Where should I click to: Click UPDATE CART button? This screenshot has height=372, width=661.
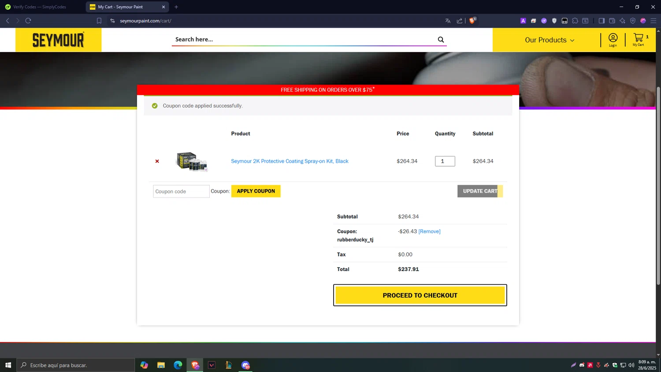pyautogui.click(x=480, y=191)
